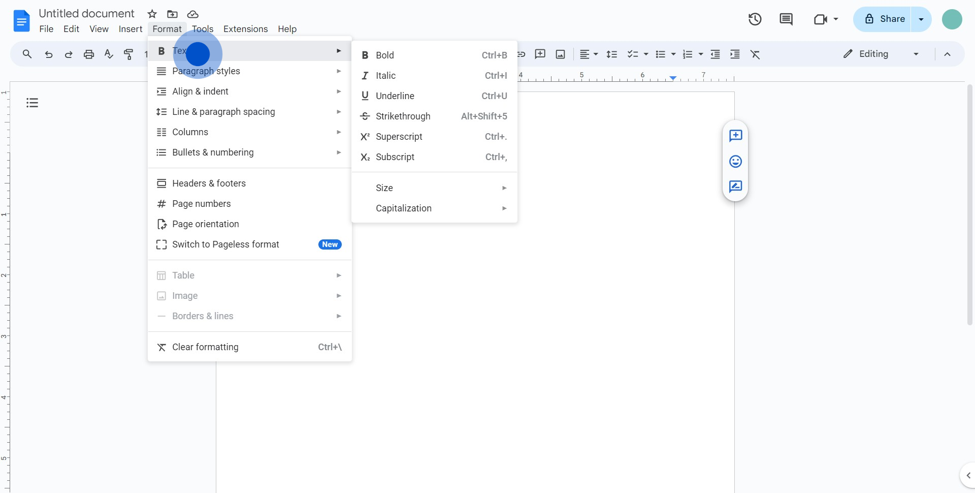The height and width of the screenshot is (493, 975).
Task: Click the insert image toolbar icon
Action: click(x=560, y=54)
